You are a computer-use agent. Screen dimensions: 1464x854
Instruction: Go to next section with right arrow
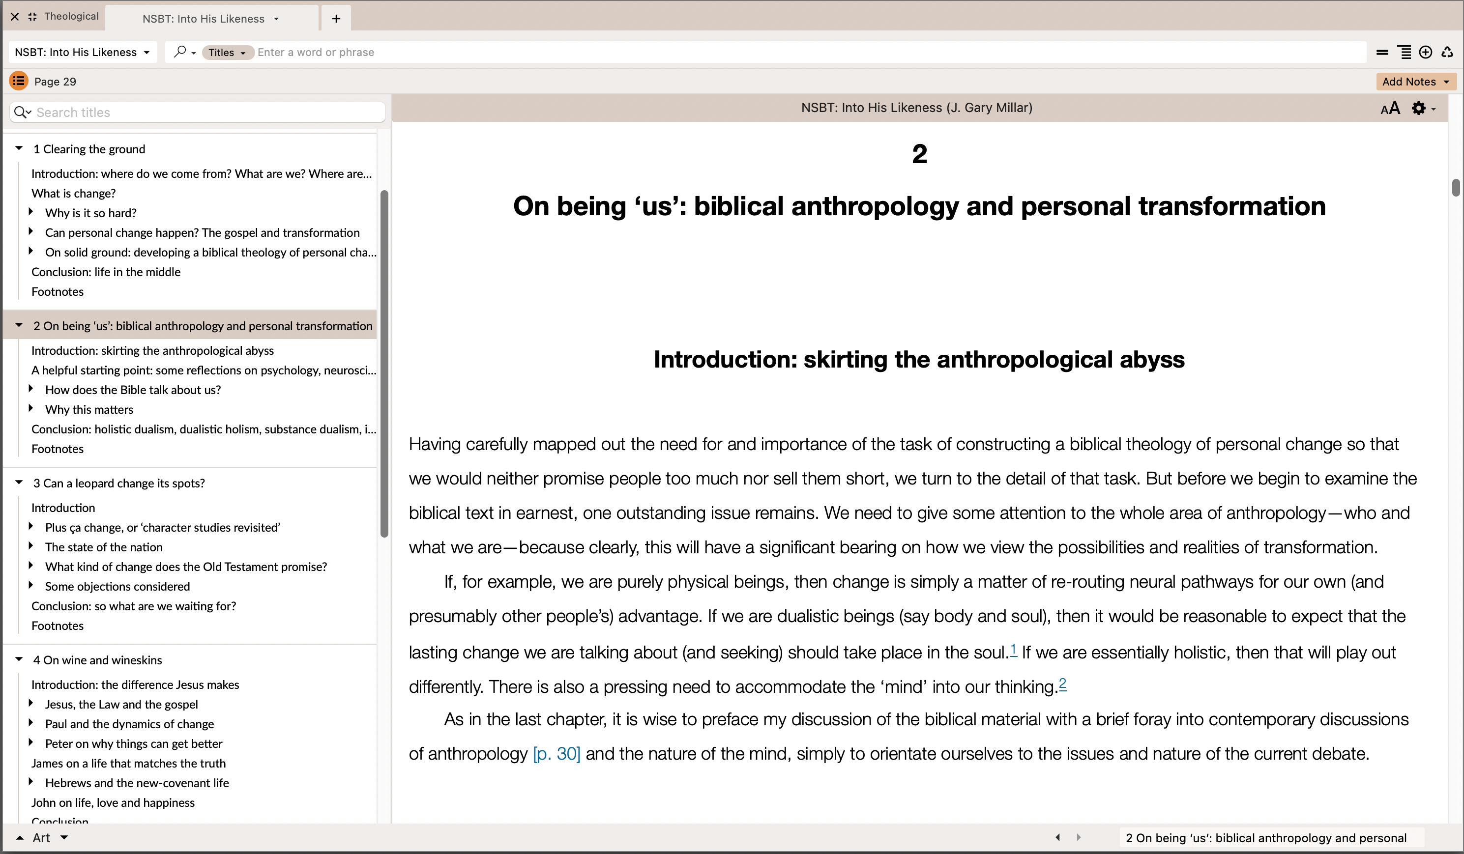point(1079,837)
